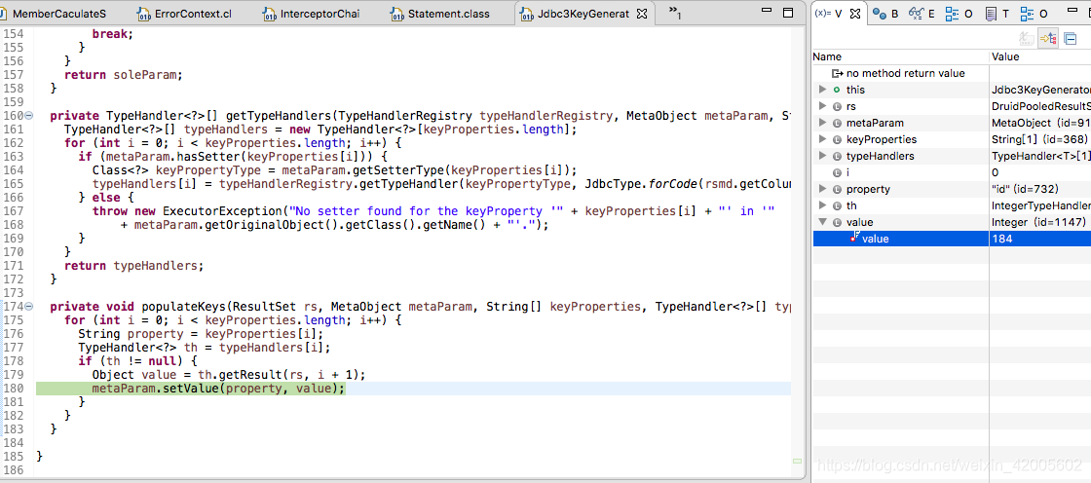Click the 'return typeHandlers;' code line
The height and width of the screenshot is (483, 1091).
tap(134, 265)
